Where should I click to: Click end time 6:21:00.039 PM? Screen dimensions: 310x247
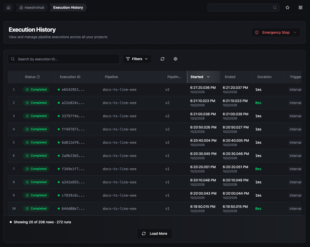click(x=235, y=114)
